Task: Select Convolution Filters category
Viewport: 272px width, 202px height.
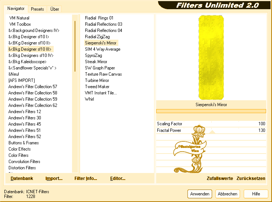Action: coord(24,162)
